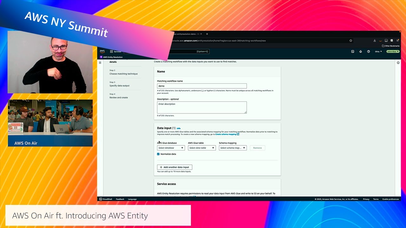Image resolution: width=406 pixels, height=228 pixels.
Task: Open the info panel icon at right edge
Action: point(398,63)
